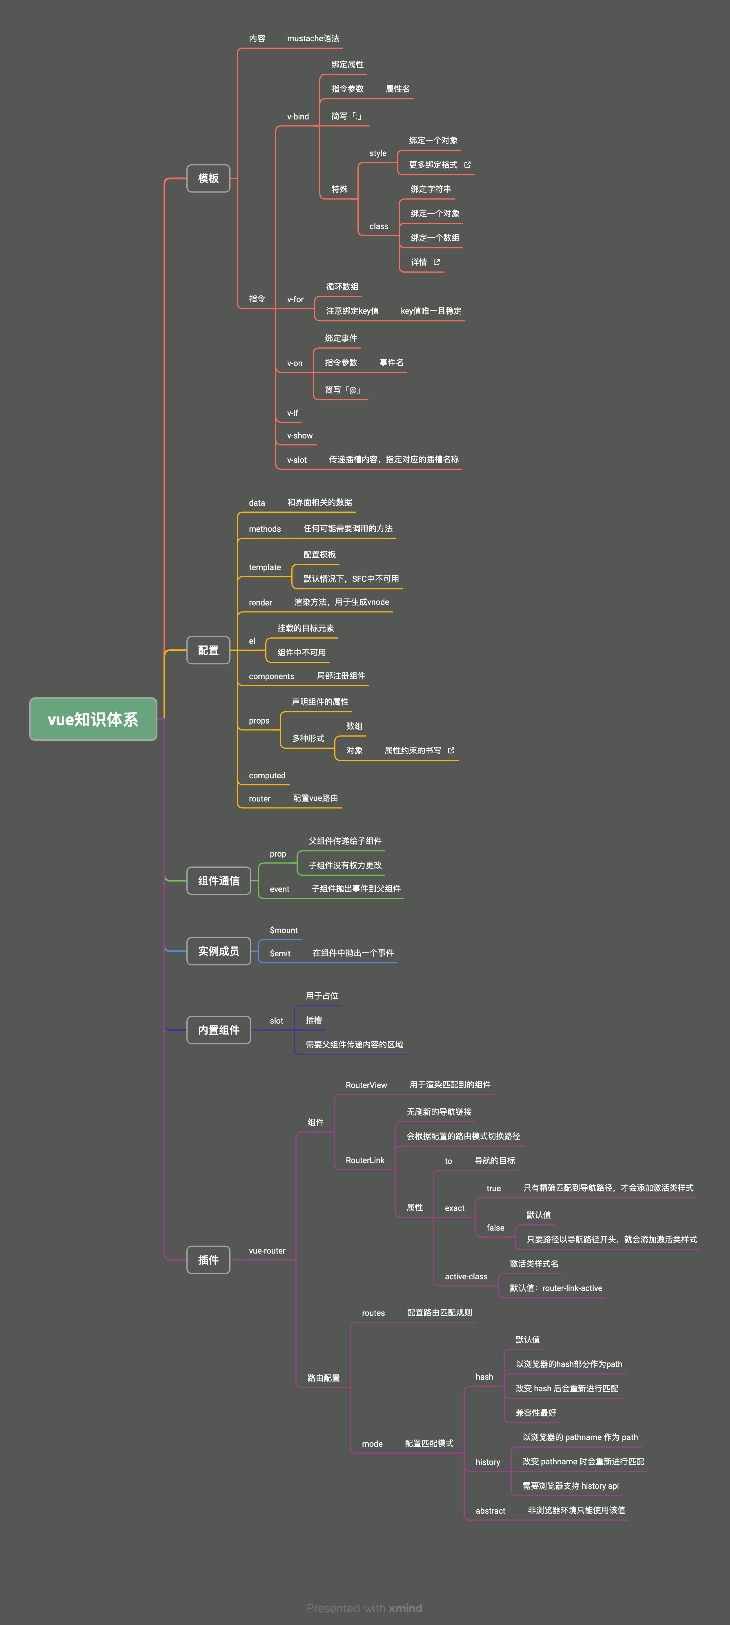Click the 绑定字符串 node
This screenshot has width=730, height=1625.
coord(431,189)
